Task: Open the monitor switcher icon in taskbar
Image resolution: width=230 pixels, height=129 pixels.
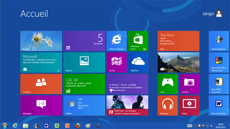Action: click(x=98, y=125)
